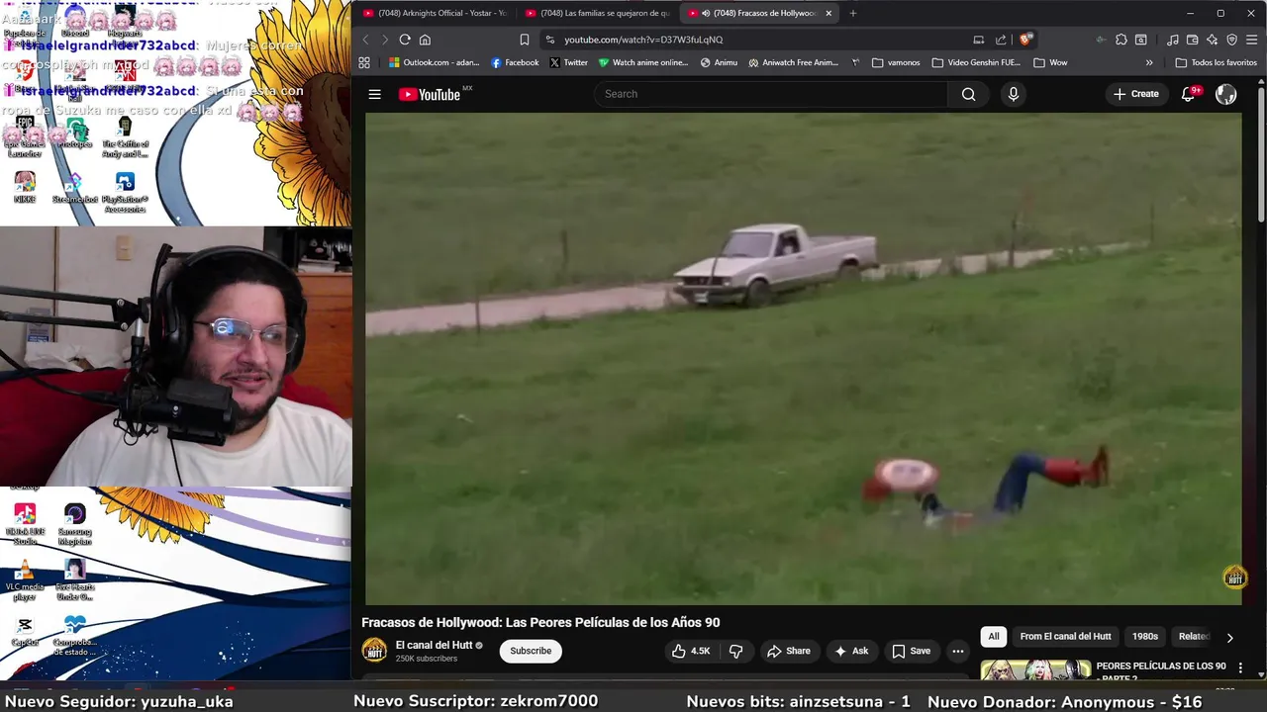Show more filter chips with right chevron

pyautogui.click(x=1229, y=637)
